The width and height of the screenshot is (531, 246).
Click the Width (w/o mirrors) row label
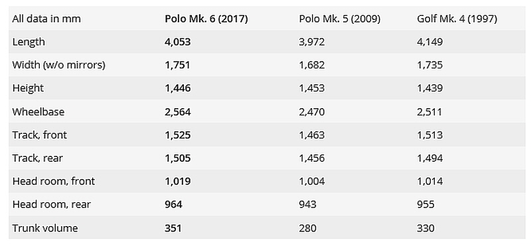pos(58,65)
